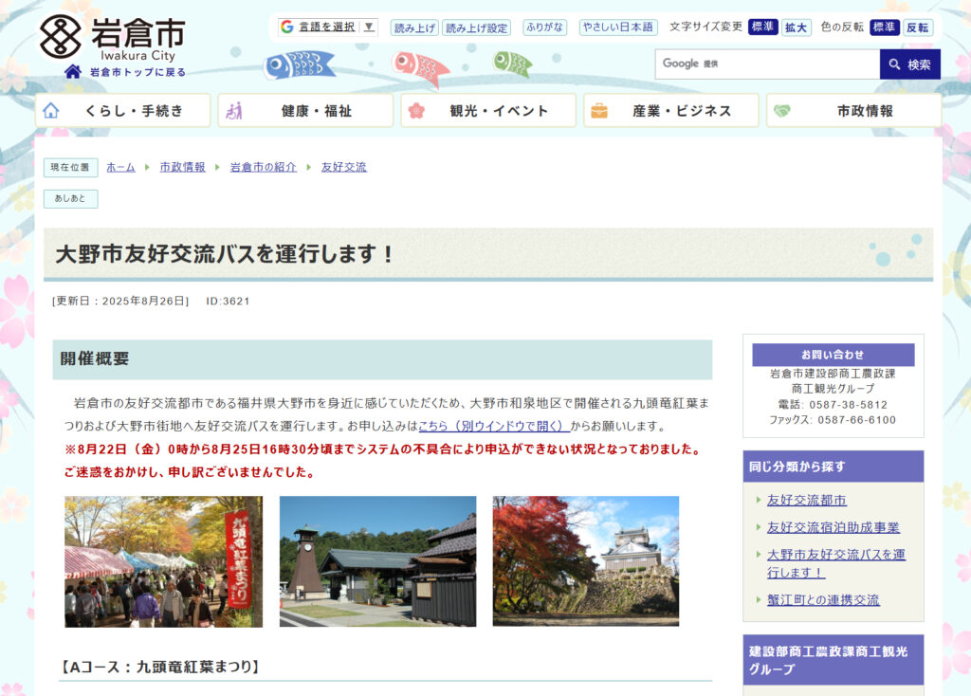Screen dimensions: 971x696
Task: Click the 検索 search button
Action: [909, 64]
